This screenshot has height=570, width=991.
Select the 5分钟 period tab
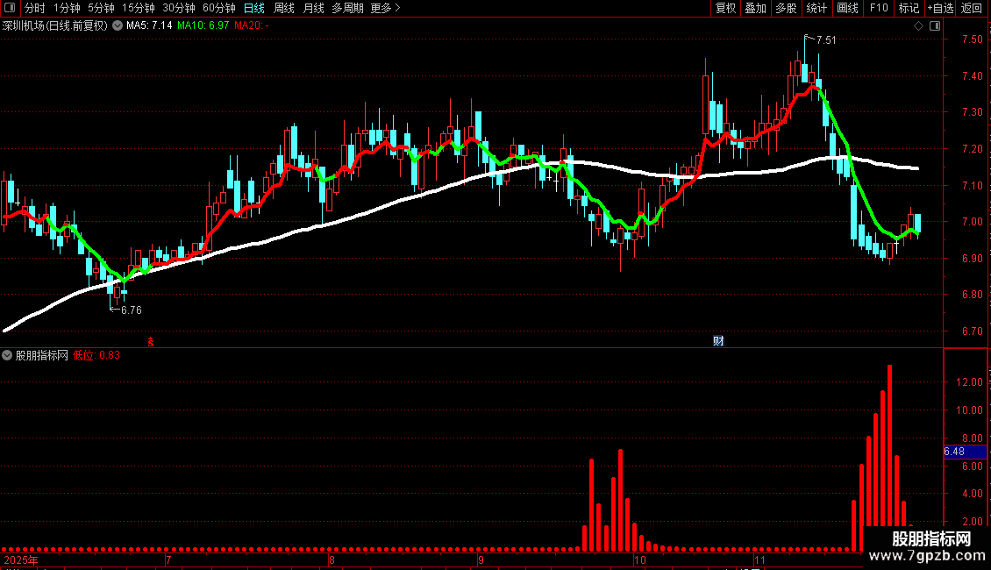(x=101, y=8)
